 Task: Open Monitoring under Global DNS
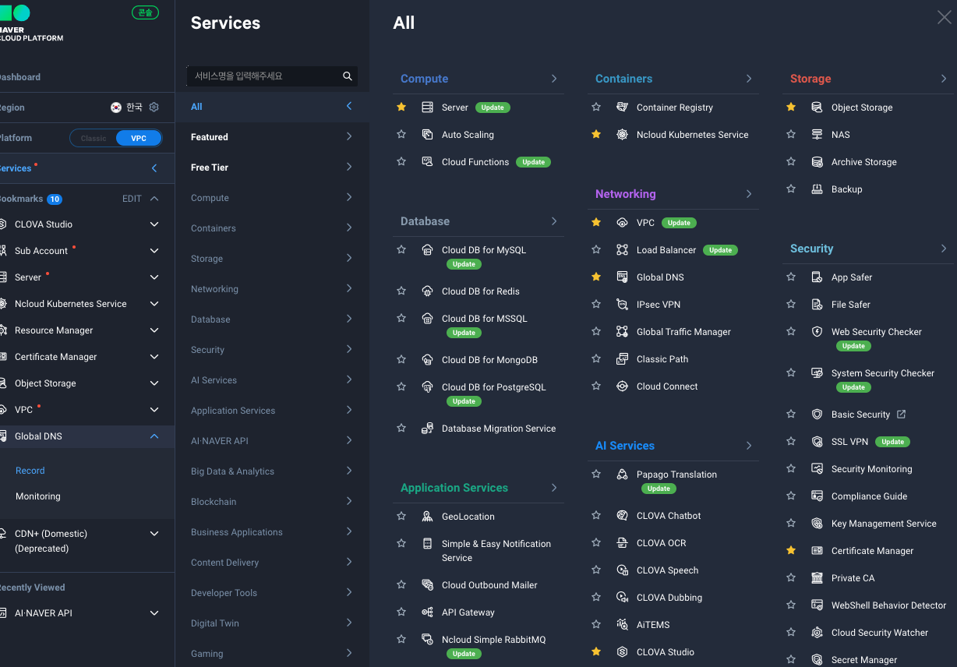pos(38,496)
